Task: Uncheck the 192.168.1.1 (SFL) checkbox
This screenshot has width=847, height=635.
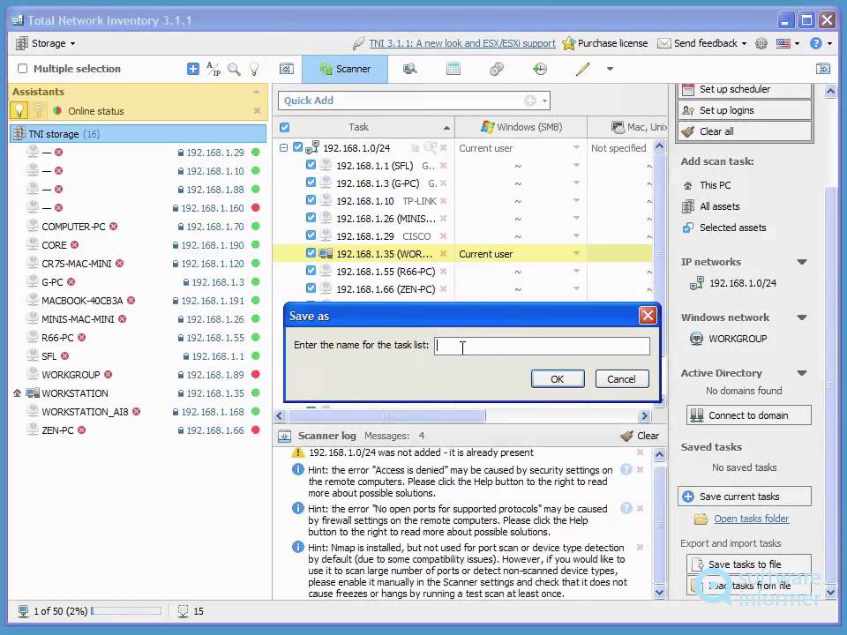Action: coord(311,165)
